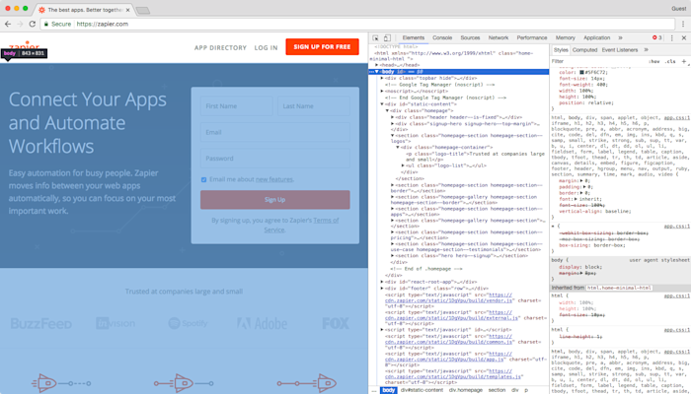Reload the page using the refresh icon
Image resolution: width=691 pixels, height=394 pixels.
(33, 25)
